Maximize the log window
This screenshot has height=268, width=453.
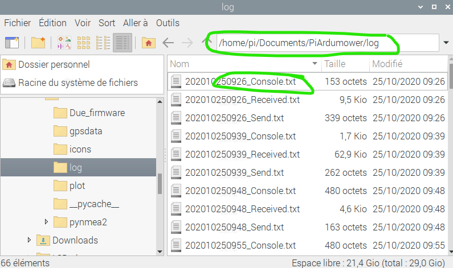click(434, 7)
